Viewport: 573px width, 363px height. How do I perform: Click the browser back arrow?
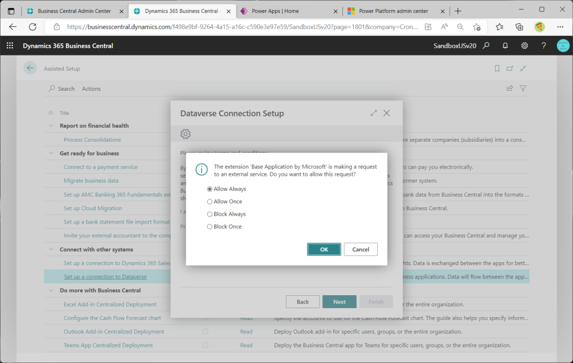pyautogui.click(x=13, y=27)
